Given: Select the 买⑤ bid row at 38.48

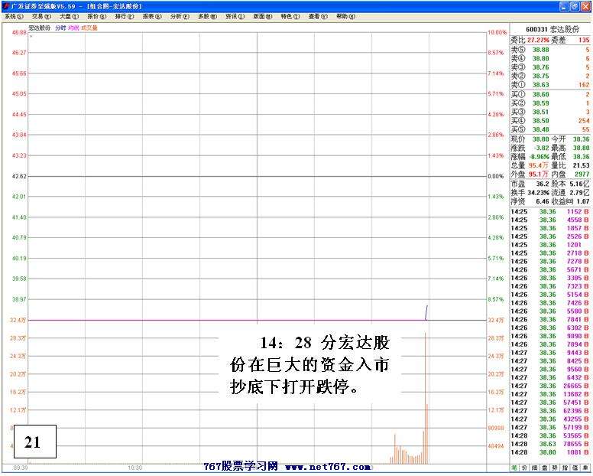Looking at the screenshot, I should click(550, 129).
